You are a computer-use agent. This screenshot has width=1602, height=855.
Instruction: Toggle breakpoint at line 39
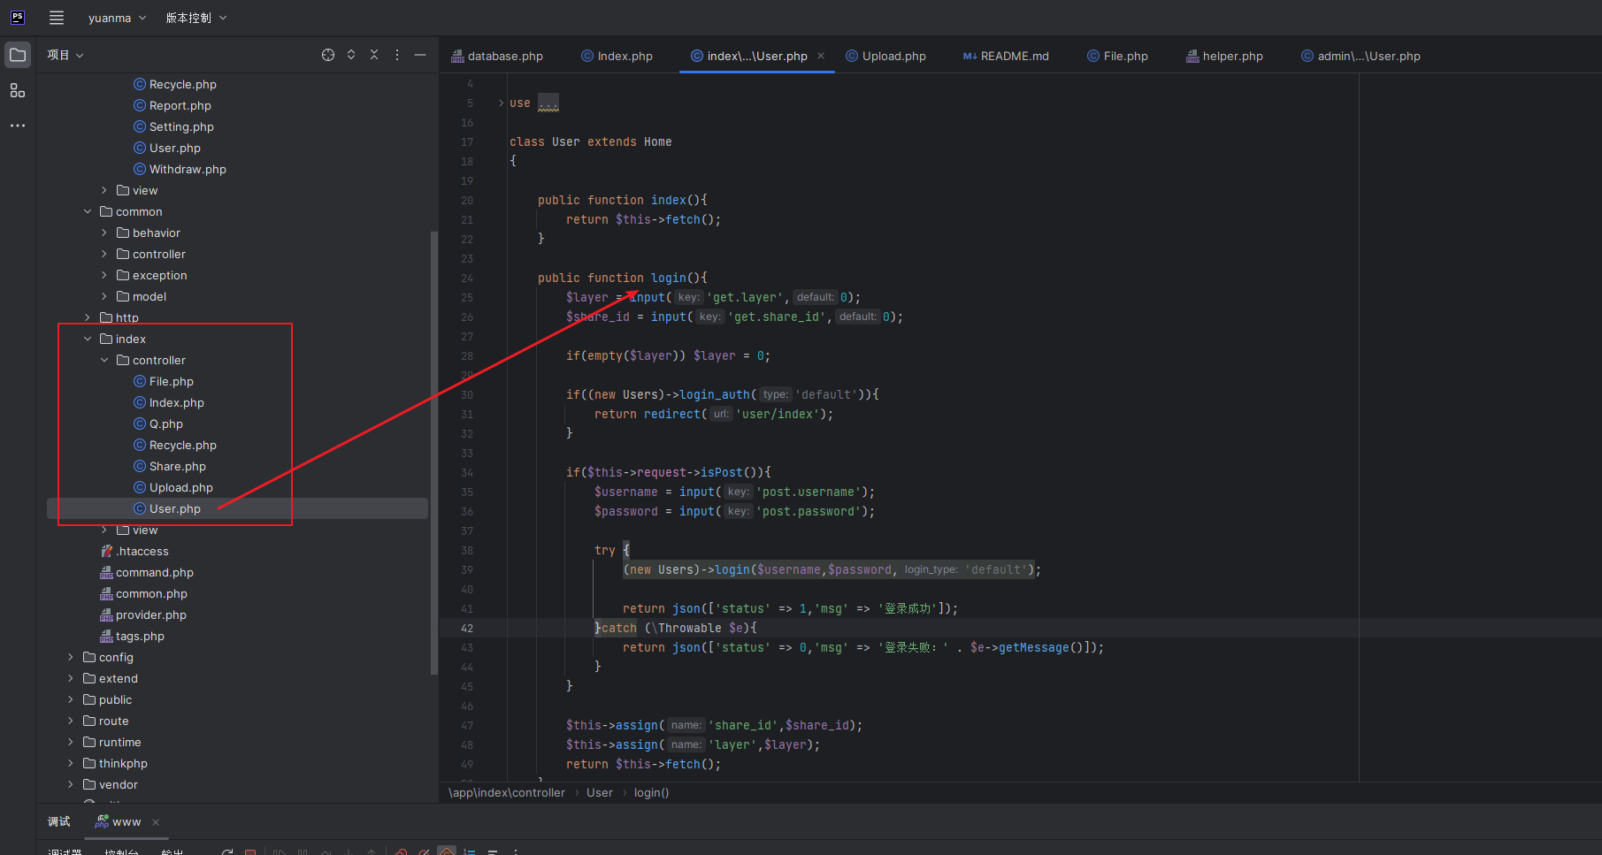click(467, 569)
